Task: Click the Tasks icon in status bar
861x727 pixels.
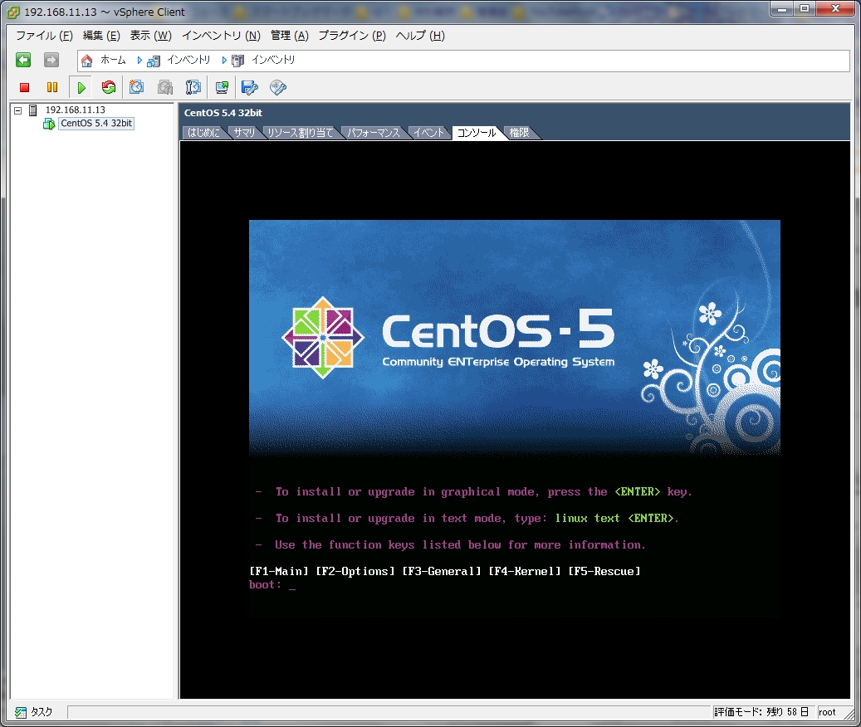Action: pyautogui.click(x=21, y=712)
